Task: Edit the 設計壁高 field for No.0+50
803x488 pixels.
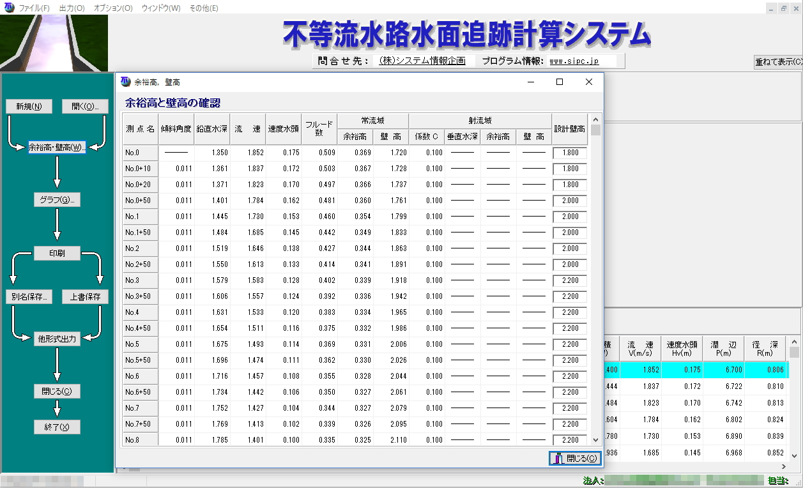Action: click(570, 201)
